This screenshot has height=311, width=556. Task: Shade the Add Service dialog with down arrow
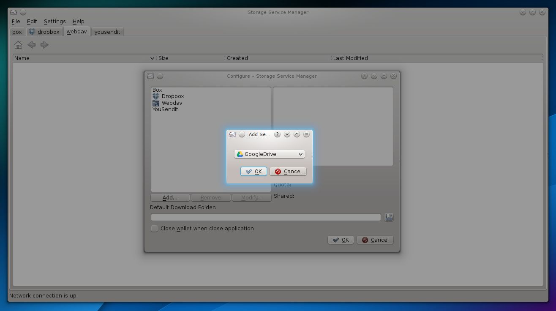tap(287, 134)
